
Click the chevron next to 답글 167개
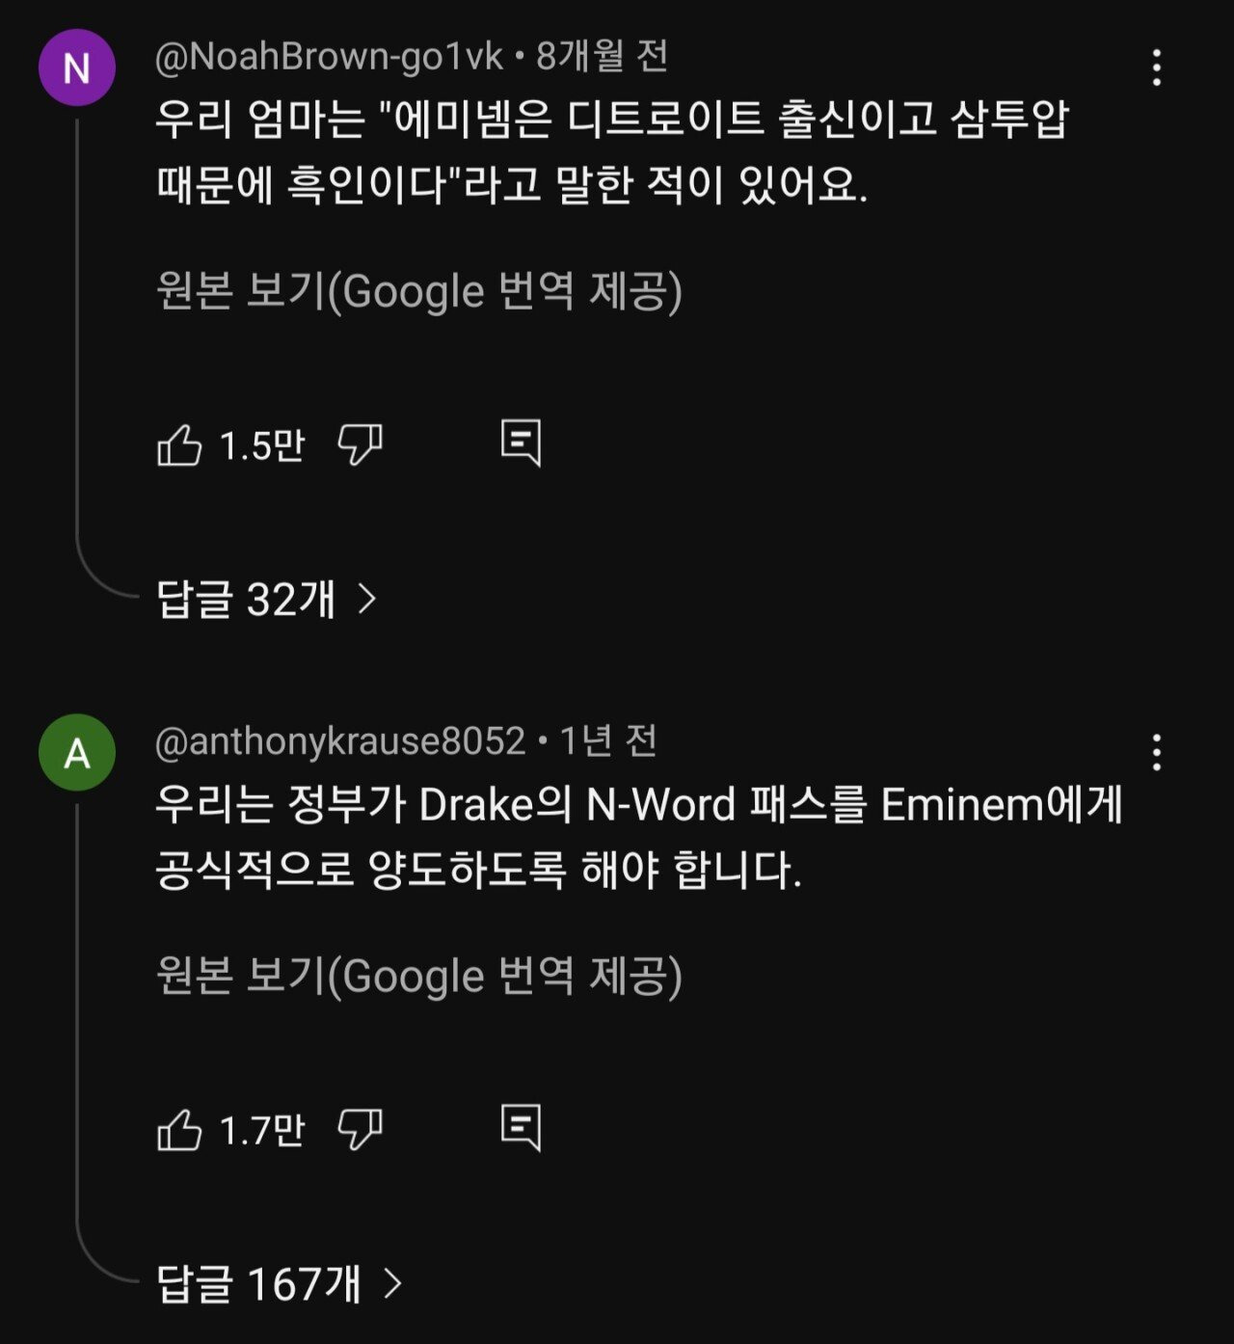(392, 1284)
